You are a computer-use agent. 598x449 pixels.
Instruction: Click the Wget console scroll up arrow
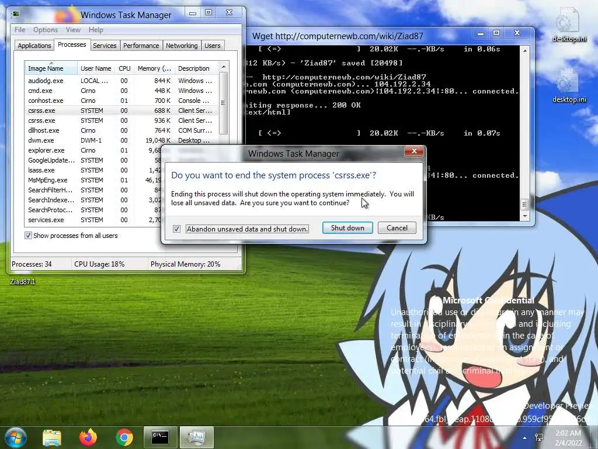pos(525,50)
